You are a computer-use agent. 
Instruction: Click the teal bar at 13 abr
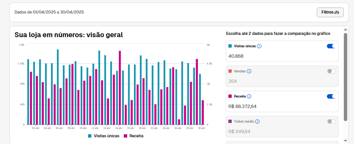pyautogui.click(x=99, y=88)
